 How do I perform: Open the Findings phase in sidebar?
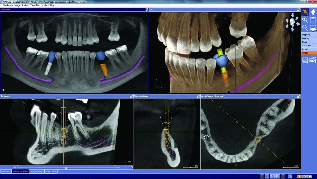(x=309, y=38)
